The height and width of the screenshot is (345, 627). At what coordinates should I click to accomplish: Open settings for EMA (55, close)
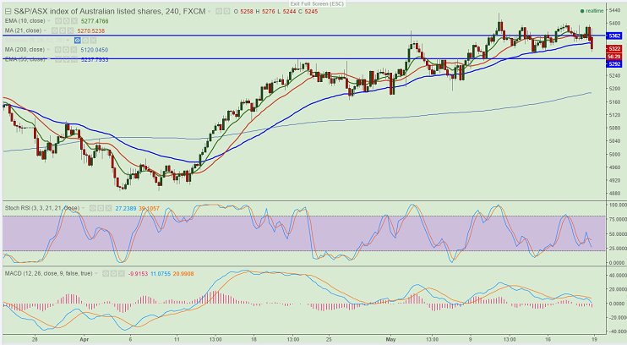point(66,59)
